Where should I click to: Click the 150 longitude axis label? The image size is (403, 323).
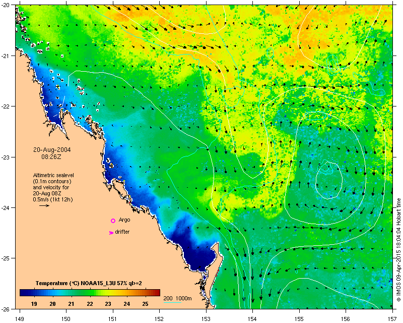pos(66,319)
